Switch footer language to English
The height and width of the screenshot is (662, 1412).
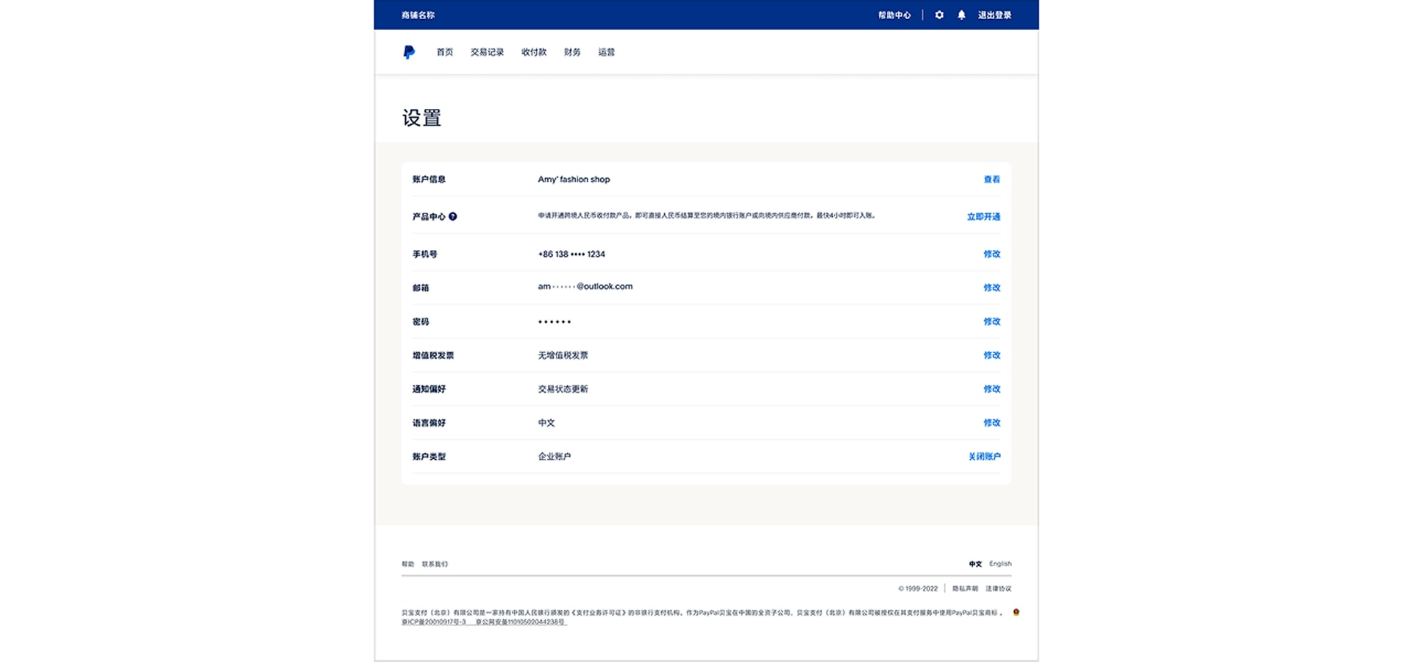pyautogui.click(x=999, y=563)
